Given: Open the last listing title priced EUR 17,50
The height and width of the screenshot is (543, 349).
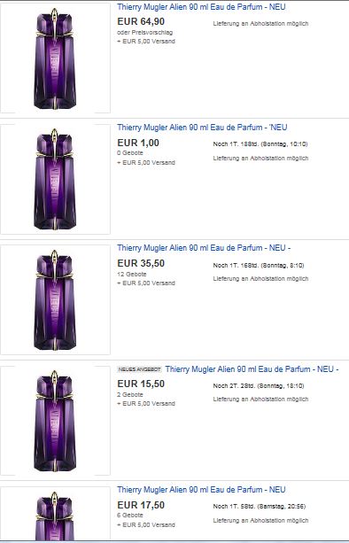Looking at the screenshot, I should point(201,490).
